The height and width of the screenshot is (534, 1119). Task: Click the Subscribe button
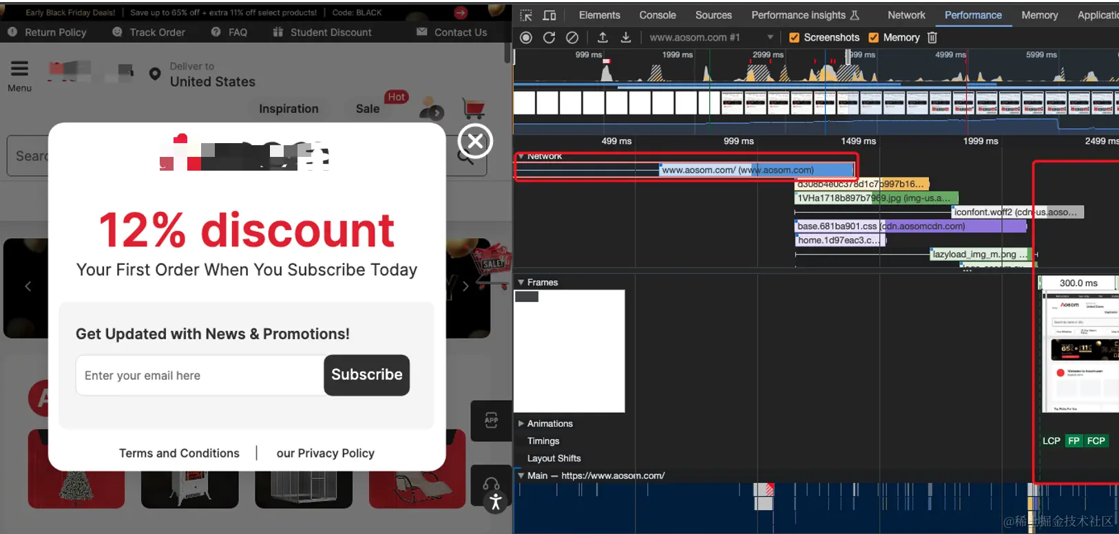click(x=366, y=375)
